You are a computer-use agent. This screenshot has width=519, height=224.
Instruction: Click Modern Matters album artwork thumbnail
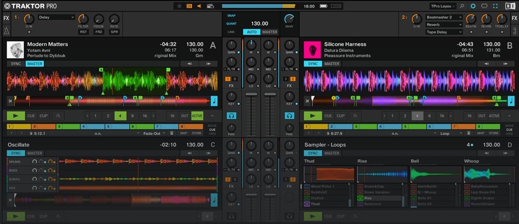[15, 50]
